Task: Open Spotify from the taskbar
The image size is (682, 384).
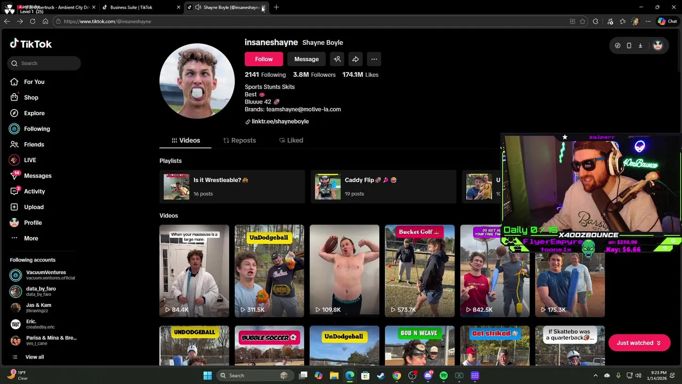Action: [x=444, y=375]
